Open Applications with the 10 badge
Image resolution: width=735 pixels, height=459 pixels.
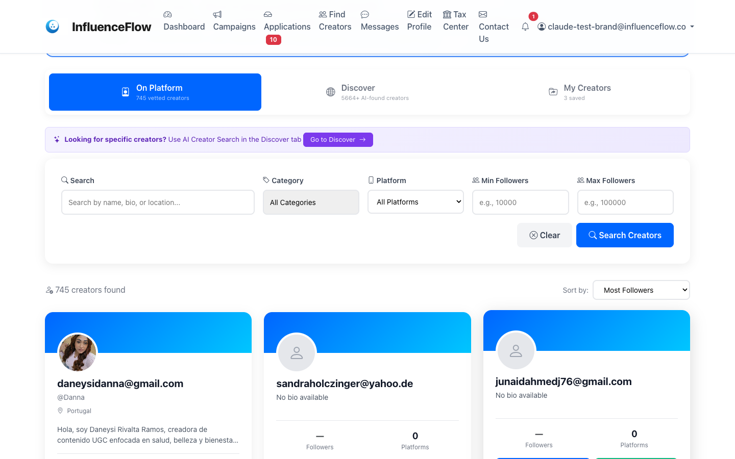pyautogui.click(x=287, y=27)
